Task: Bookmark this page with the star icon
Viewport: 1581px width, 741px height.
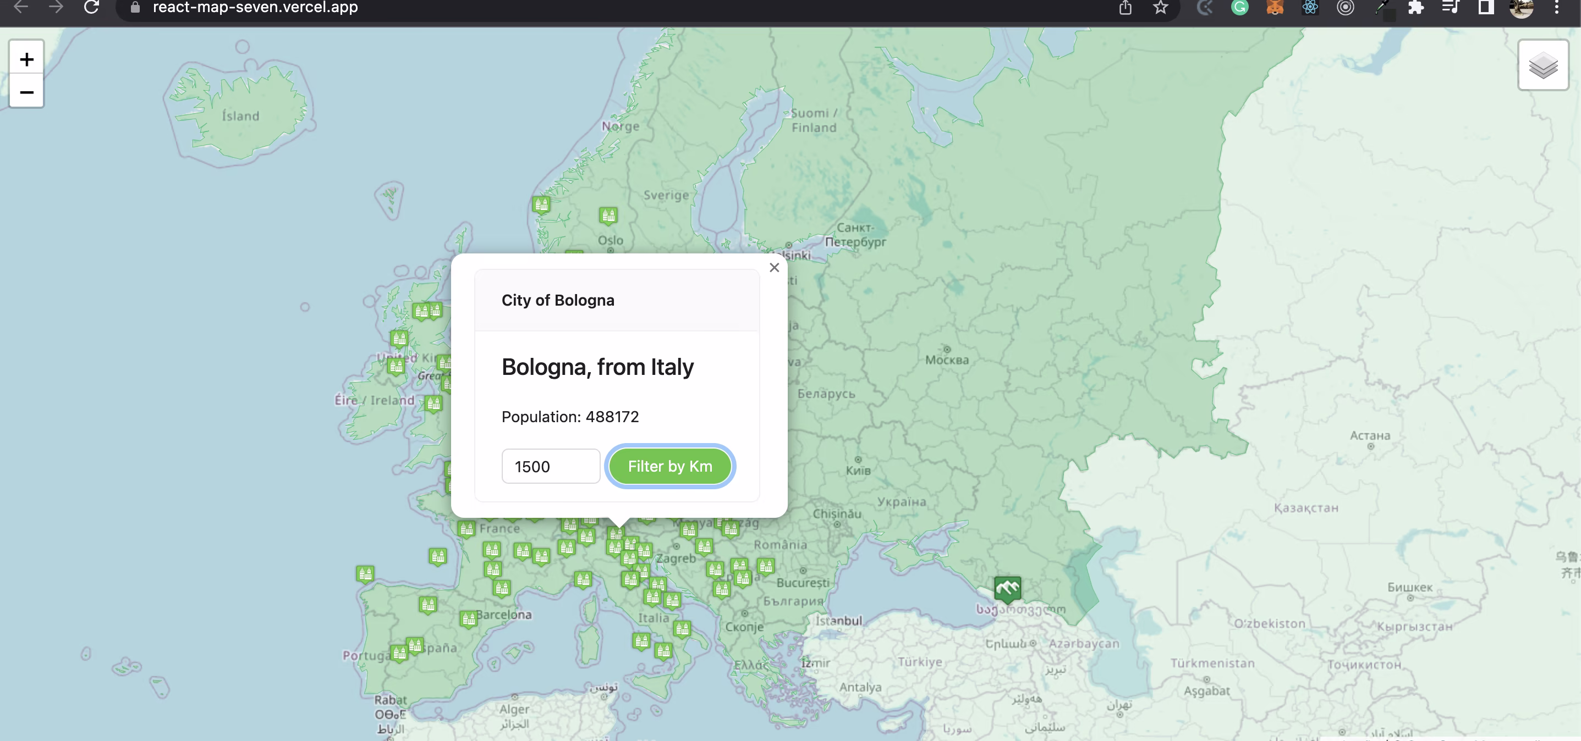Action: [x=1160, y=7]
